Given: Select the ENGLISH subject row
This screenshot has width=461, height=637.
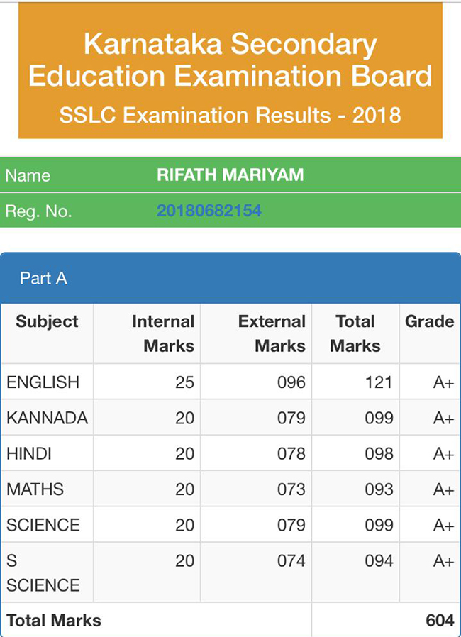Looking at the screenshot, I should pyautogui.click(x=43, y=382).
